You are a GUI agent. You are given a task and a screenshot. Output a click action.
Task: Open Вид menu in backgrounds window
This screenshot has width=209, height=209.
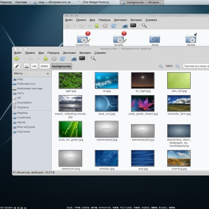[41, 53]
